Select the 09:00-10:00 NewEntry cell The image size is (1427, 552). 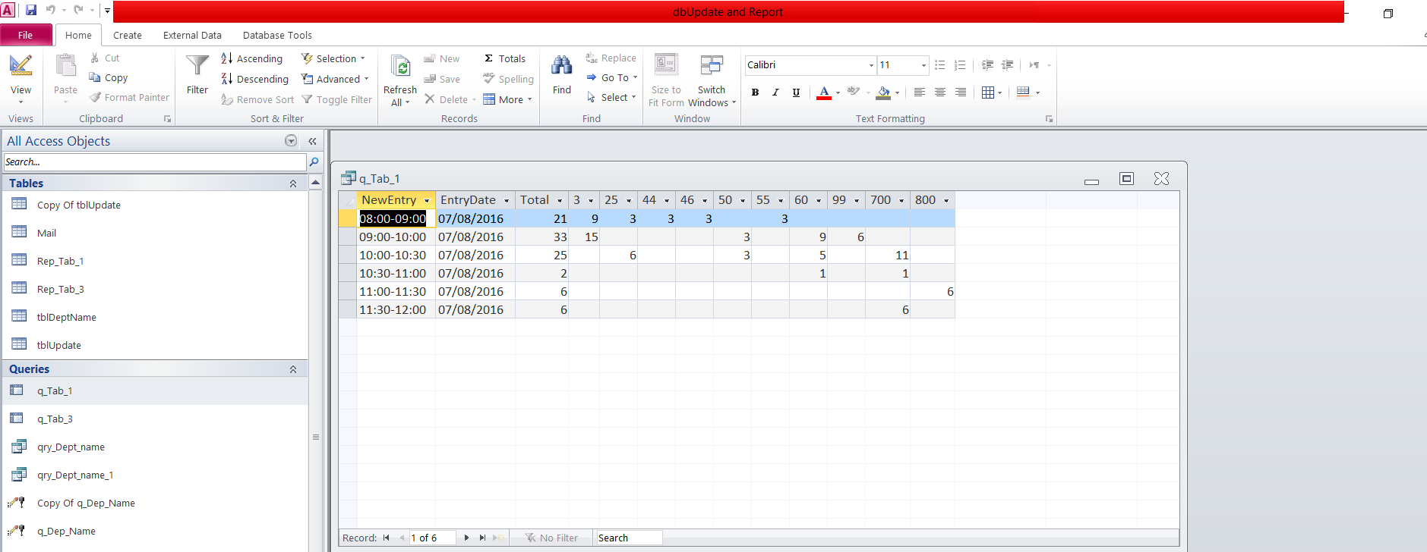tap(396, 237)
